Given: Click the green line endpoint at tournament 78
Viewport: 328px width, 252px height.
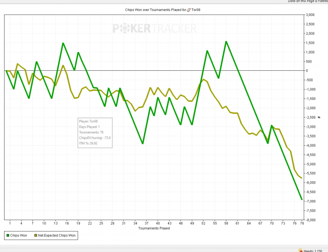Looking at the screenshot, I should (x=302, y=200).
